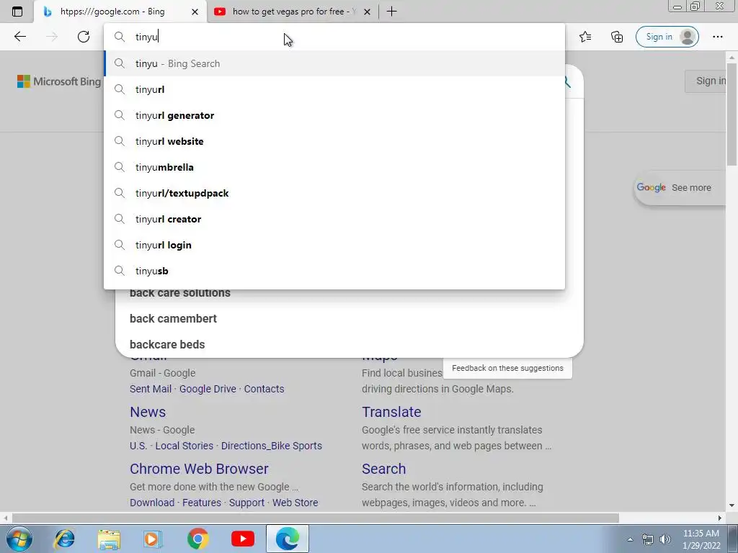Choose the tinyurl/textupdpack suggestion
This screenshot has width=738, height=553.
tap(334, 193)
